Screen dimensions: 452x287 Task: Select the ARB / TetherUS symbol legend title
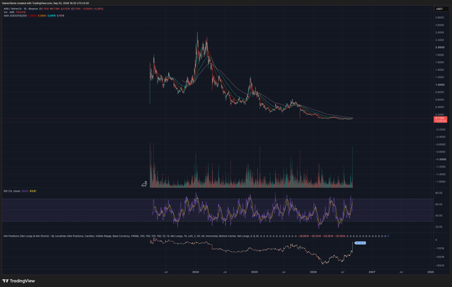tap(21, 9)
